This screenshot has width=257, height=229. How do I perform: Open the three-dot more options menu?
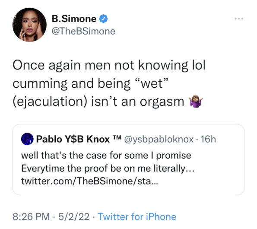point(239,19)
